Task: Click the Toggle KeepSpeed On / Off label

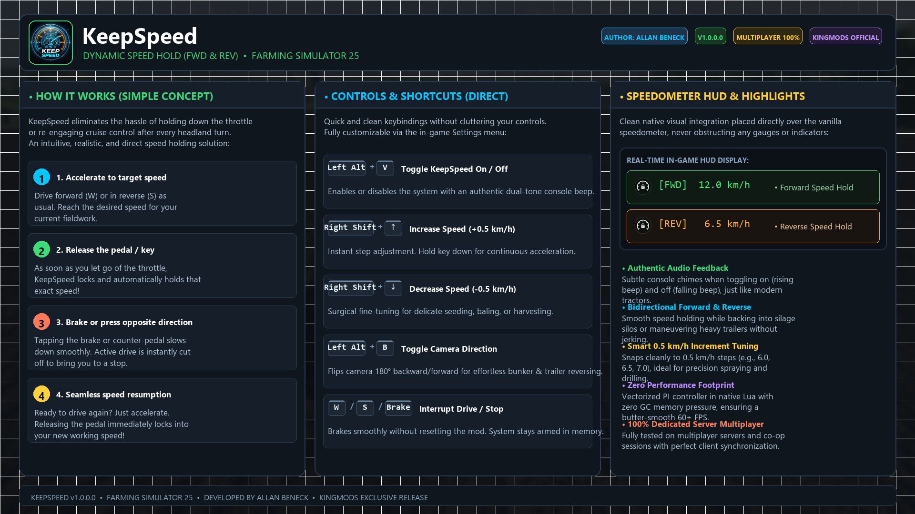Action: tap(454, 169)
